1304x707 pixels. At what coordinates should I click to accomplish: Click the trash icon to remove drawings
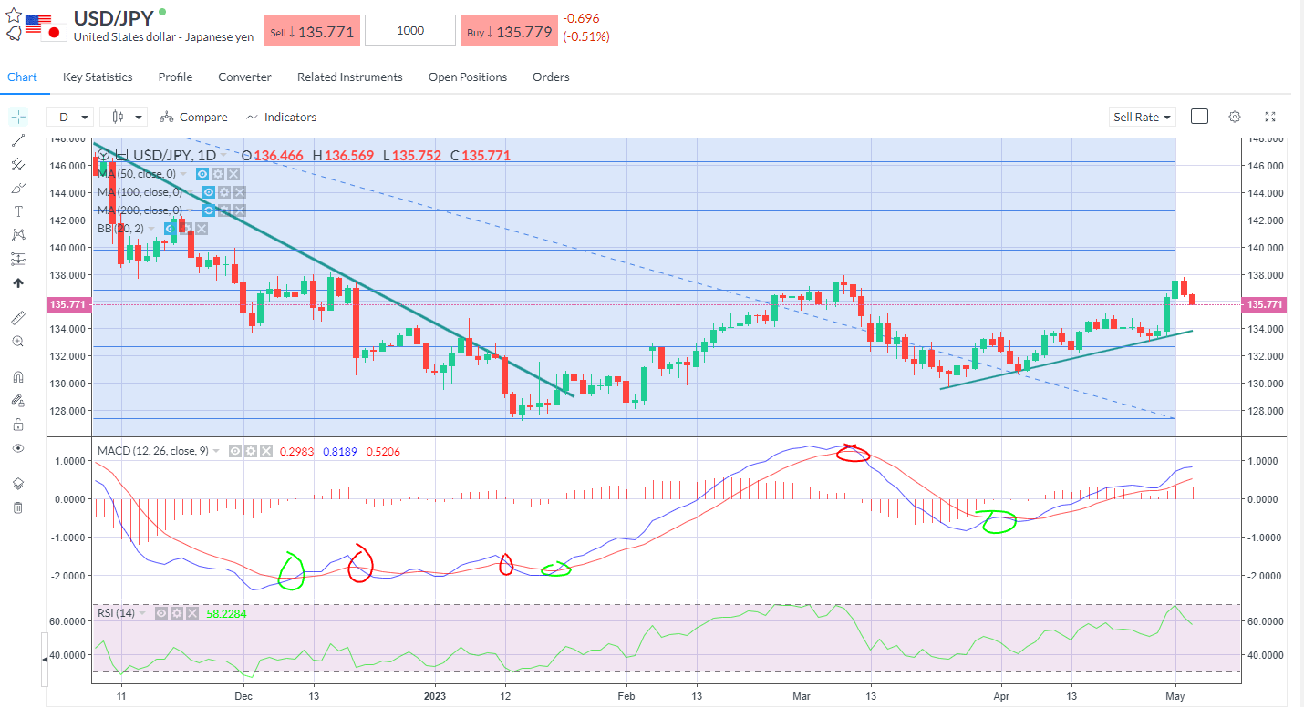(18, 507)
